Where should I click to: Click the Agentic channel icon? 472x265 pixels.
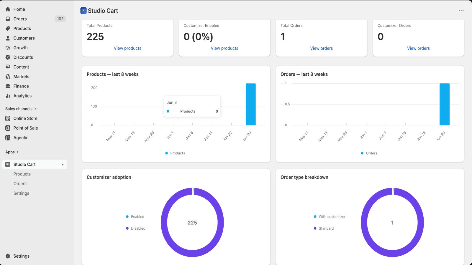pyautogui.click(x=8, y=138)
